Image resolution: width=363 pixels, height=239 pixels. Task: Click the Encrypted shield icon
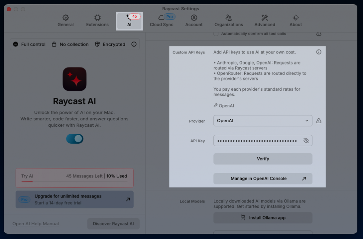click(97, 44)
